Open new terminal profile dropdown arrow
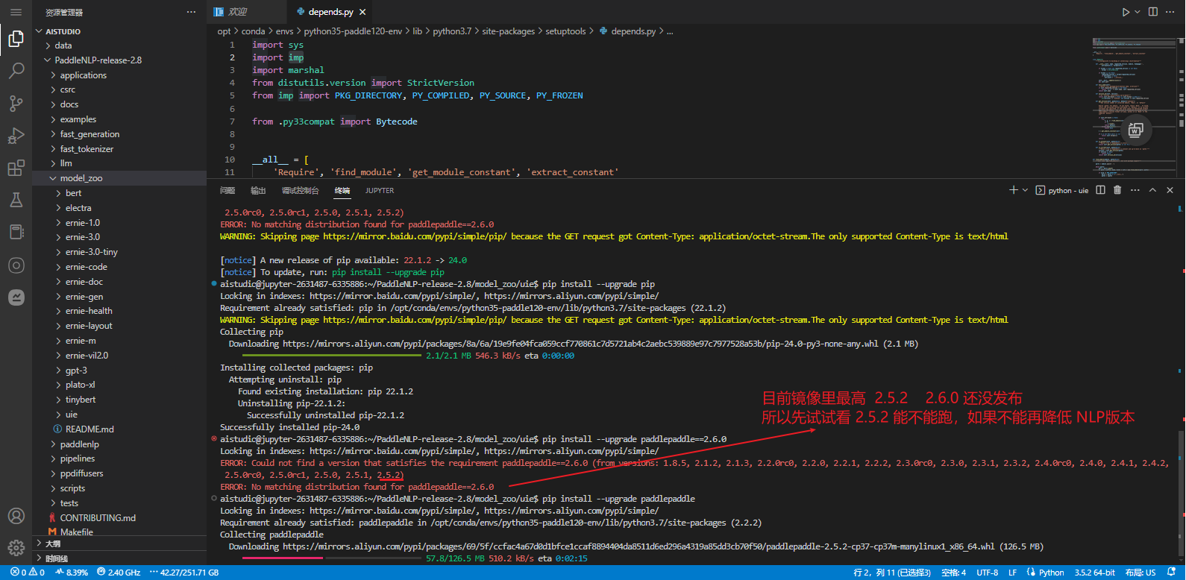This screenshot has width=1186, height=580. (1025, 190)
